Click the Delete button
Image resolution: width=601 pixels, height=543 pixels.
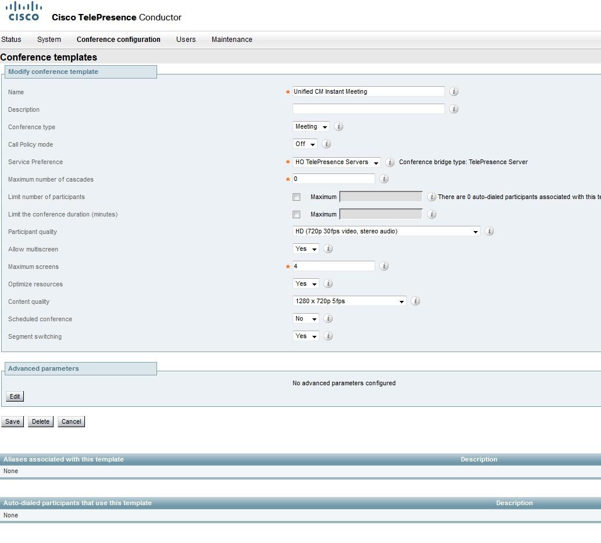(41, 421)
